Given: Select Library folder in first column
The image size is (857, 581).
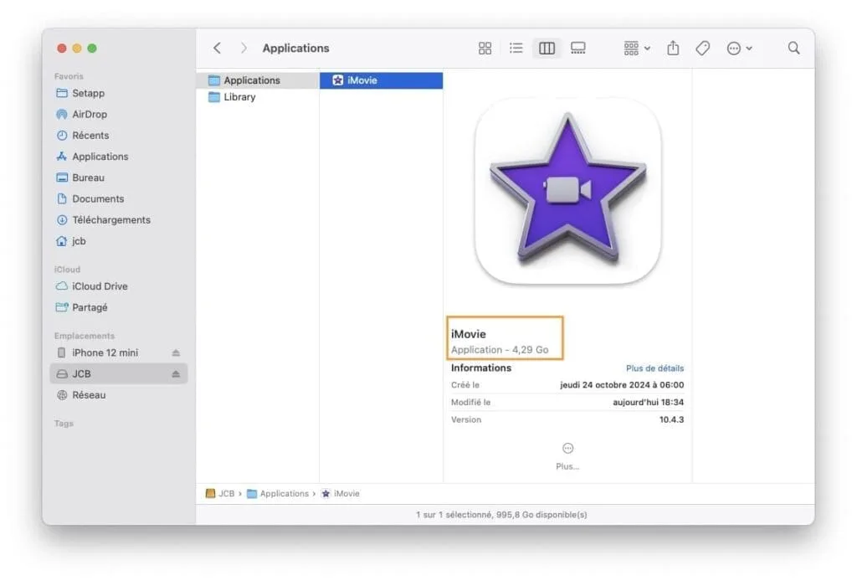Looking at the screenshot, I should coord(258,97).
